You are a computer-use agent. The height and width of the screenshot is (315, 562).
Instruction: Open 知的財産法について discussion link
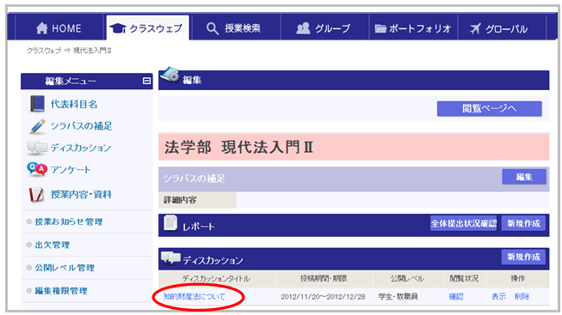pyautogui.click(x=195, y=296)
